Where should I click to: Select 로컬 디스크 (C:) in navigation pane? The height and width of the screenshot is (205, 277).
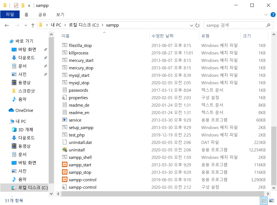pyautogui.click(x=33, y=188)
